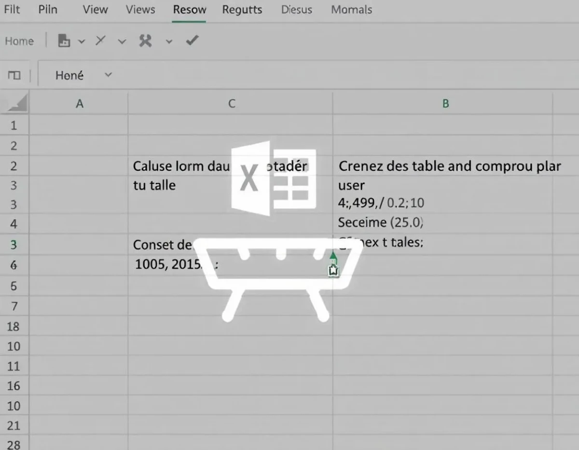Viewport: 579px width, 450px height.
Task: Click cell text "tu talle"
Action: (x=154, y=185)
